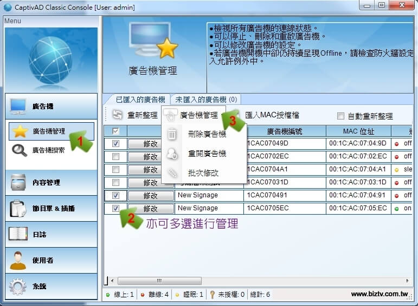Switch to the 未匯入的廣告機 (0) tab
Viewport: 418px width, 306px height.
pyautogui.click(x=206, y=99)
